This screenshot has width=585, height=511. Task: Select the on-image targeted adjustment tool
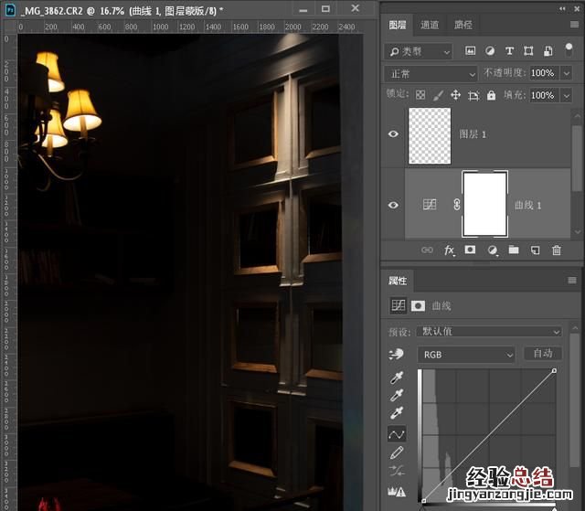click(398, 355)
